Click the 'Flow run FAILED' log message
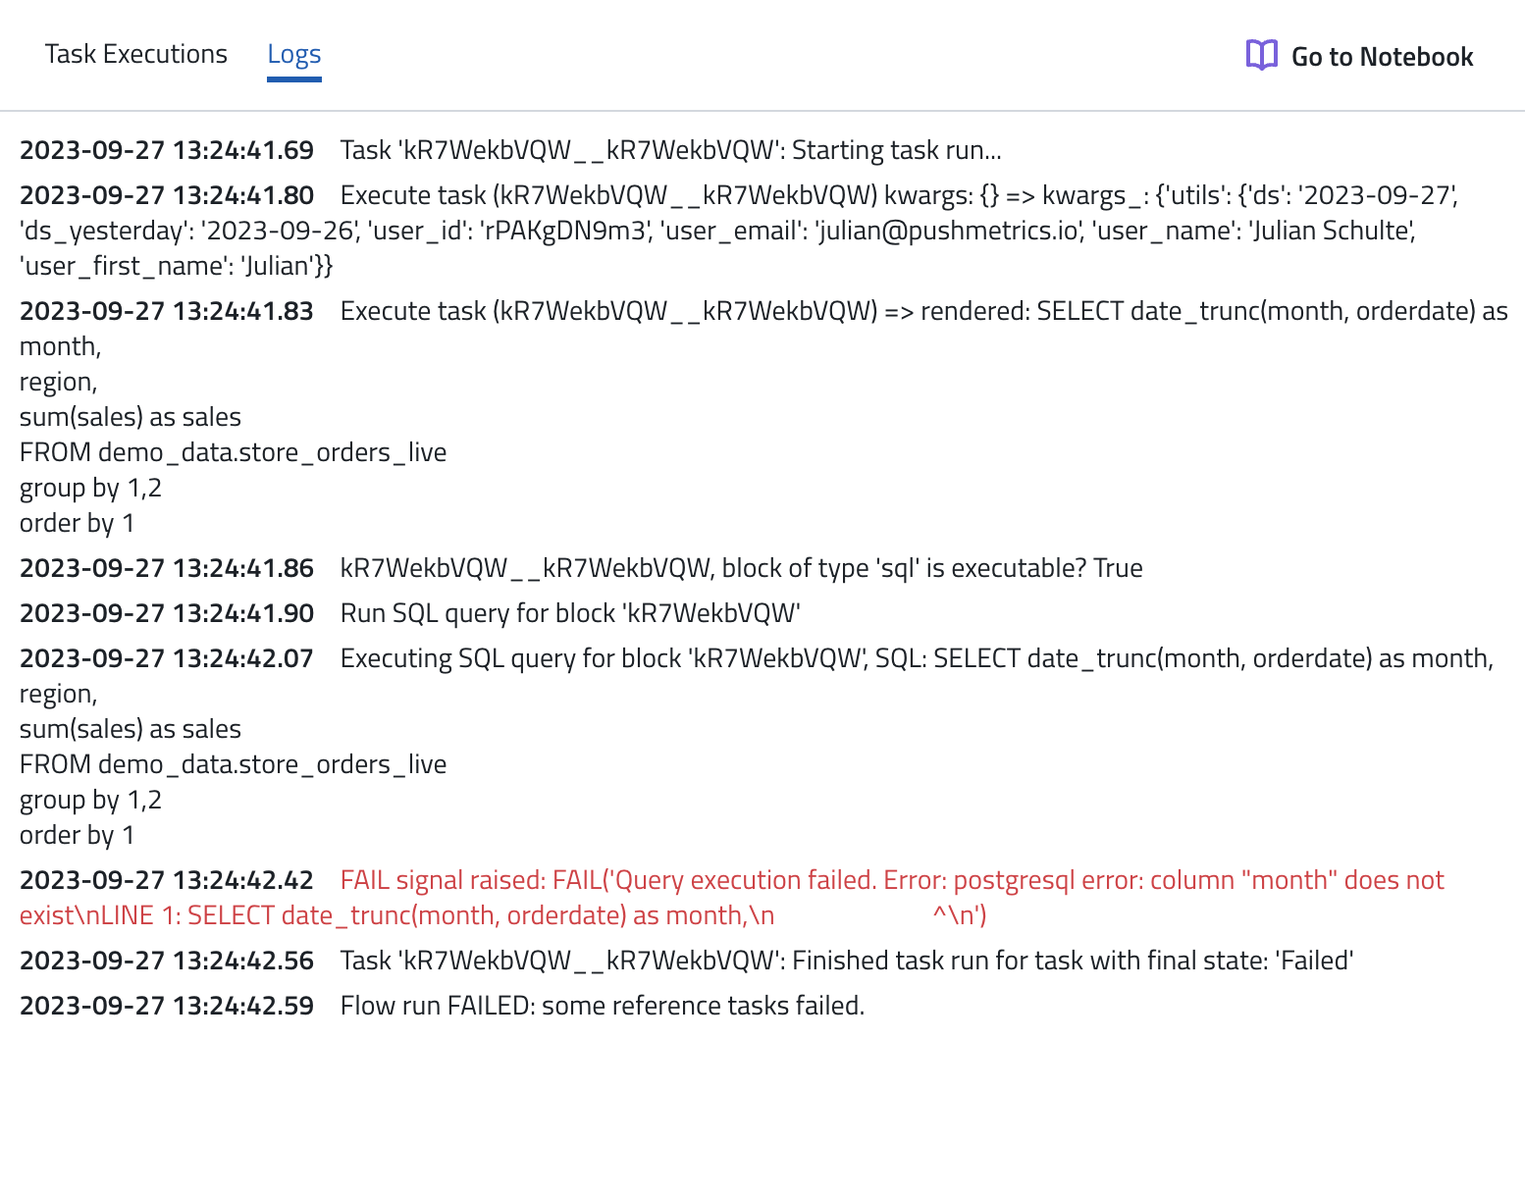 602,1006
